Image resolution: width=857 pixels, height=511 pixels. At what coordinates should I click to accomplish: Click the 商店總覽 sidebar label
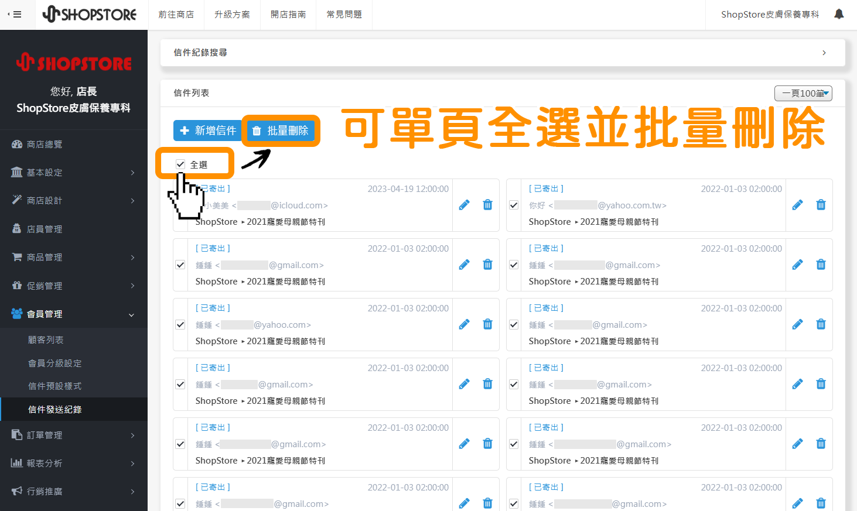(45, 145)
